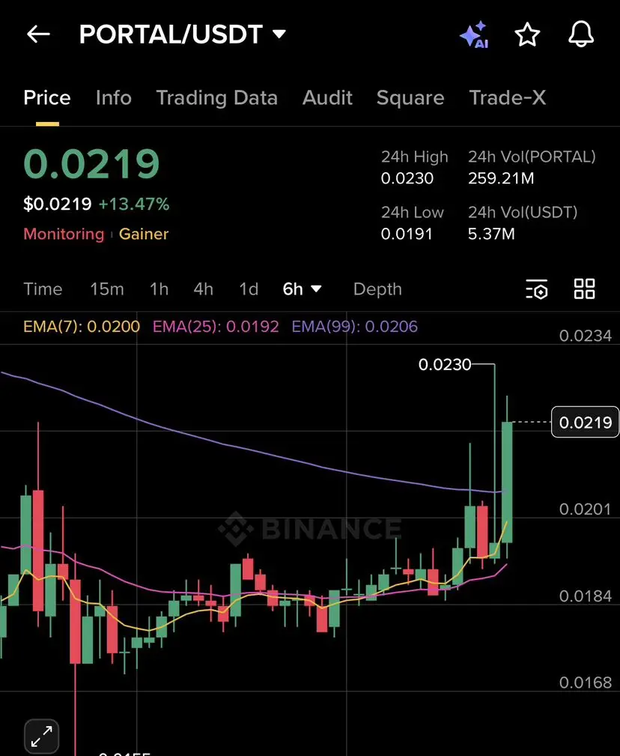
Task: Tap the 24h Low value 0.0191
Action: coord(407,234)
